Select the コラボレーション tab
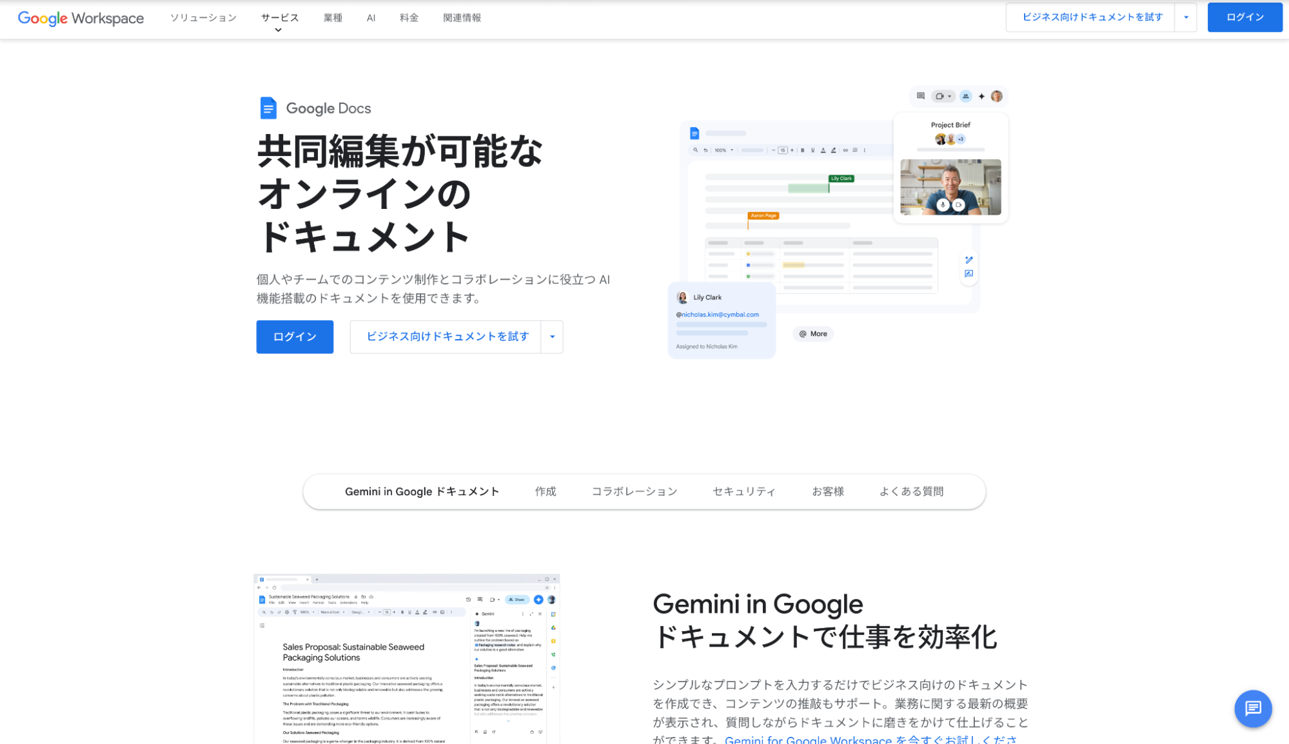The image size is (1289, 744). click(x=635, y=491)
